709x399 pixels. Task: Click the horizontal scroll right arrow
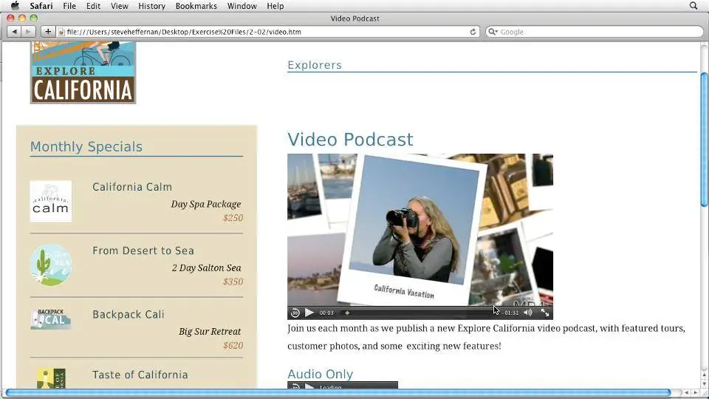[696, 392]
